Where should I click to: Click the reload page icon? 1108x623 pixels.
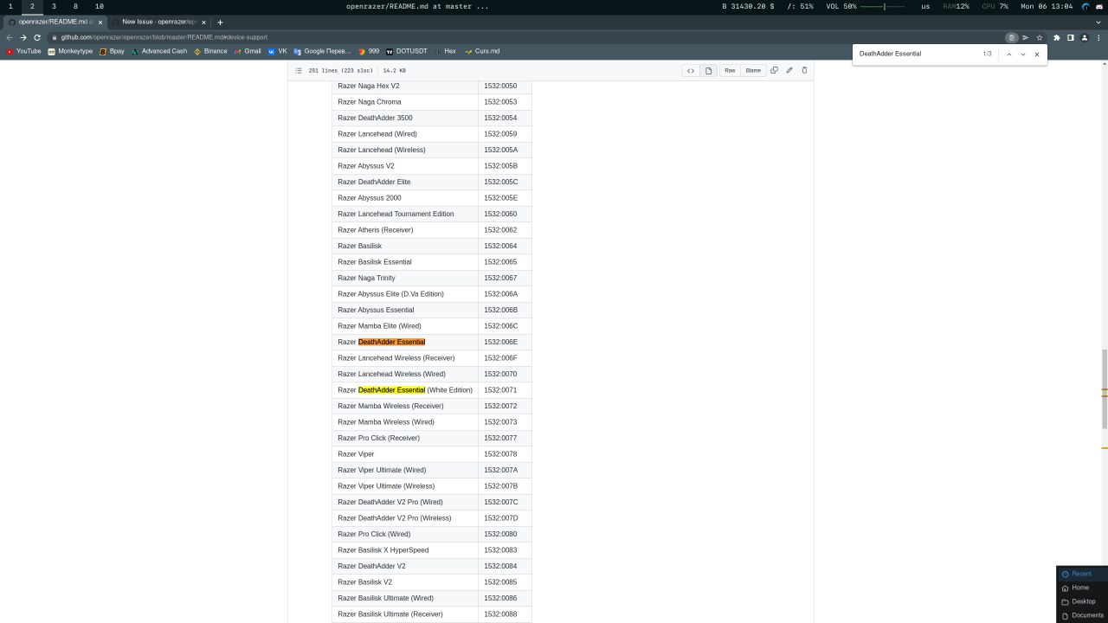36,37
